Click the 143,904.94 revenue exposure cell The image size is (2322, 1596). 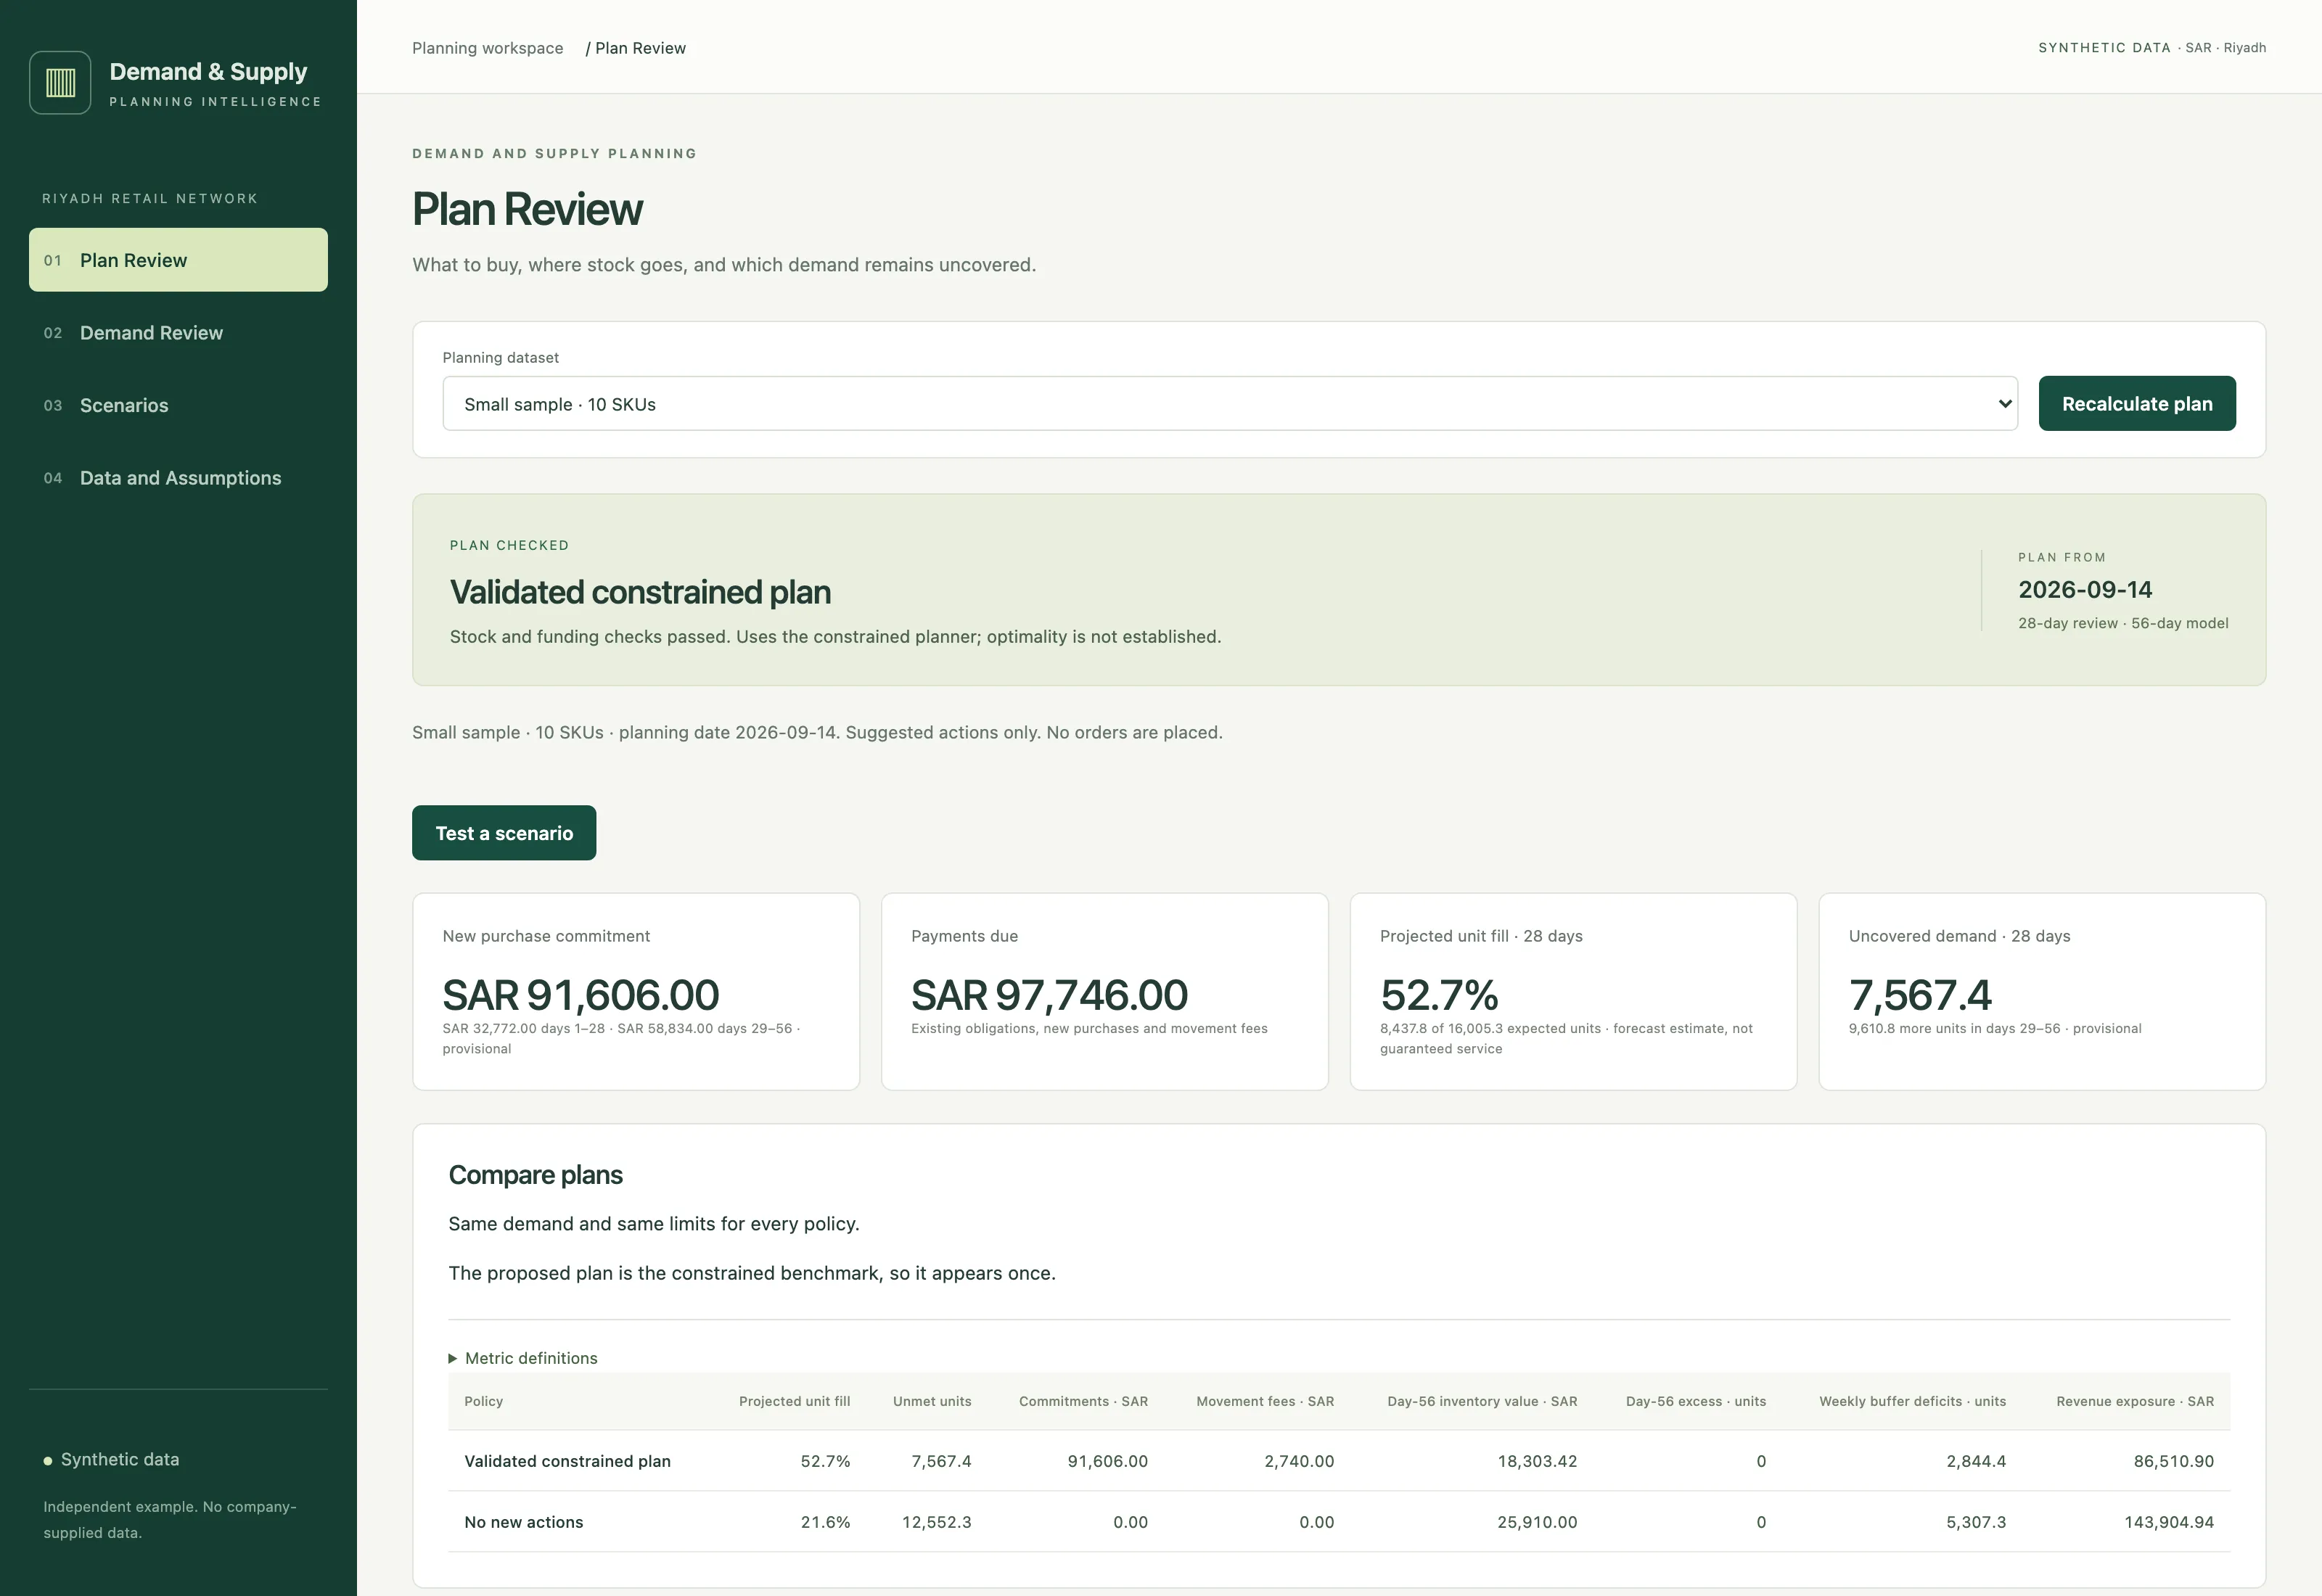tap(2169, 1522)
